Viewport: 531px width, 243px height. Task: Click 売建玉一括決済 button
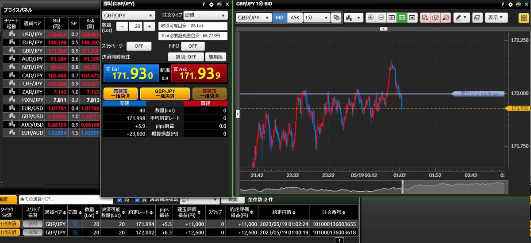[x=120, y=93]
